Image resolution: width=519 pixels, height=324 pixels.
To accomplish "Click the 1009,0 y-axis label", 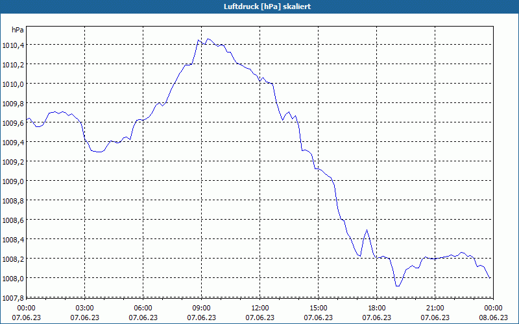I will 13,181.
